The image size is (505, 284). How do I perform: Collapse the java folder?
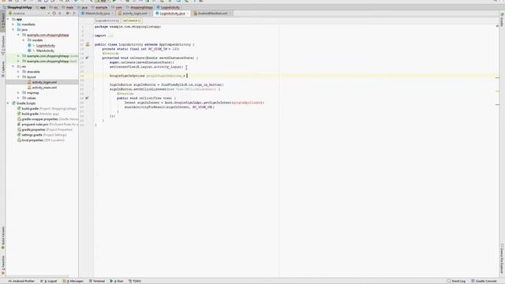tap(13, 30)
